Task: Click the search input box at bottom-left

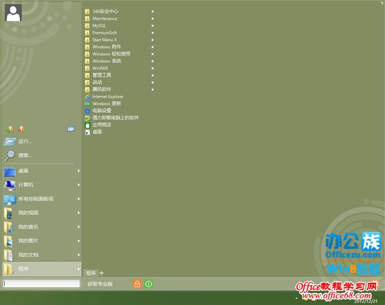Action: click(x=42, y=284)
